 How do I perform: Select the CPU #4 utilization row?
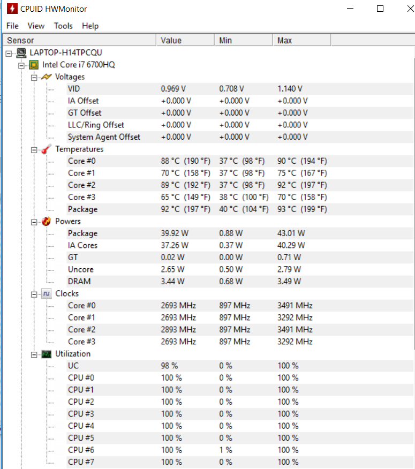coord(240,426)
